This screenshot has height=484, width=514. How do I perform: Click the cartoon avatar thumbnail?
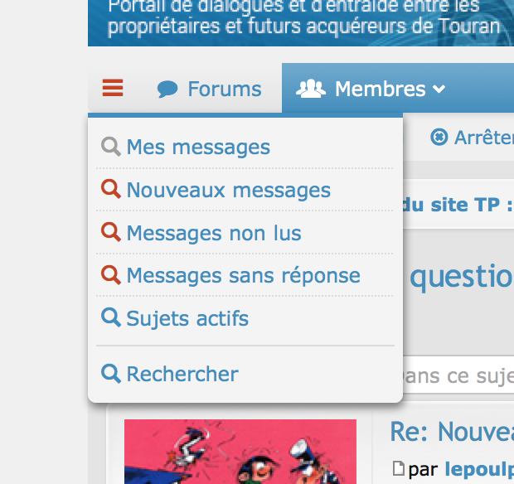(x=240, y=451)
